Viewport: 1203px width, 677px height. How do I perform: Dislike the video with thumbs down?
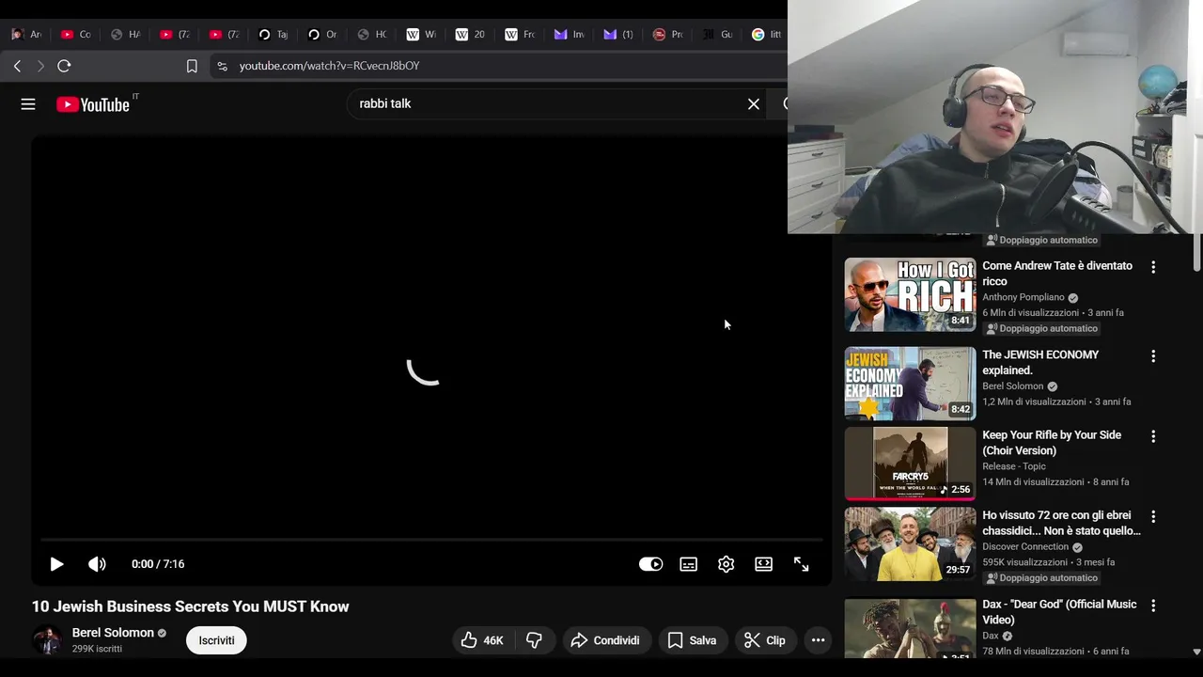(x=534, y=640)
